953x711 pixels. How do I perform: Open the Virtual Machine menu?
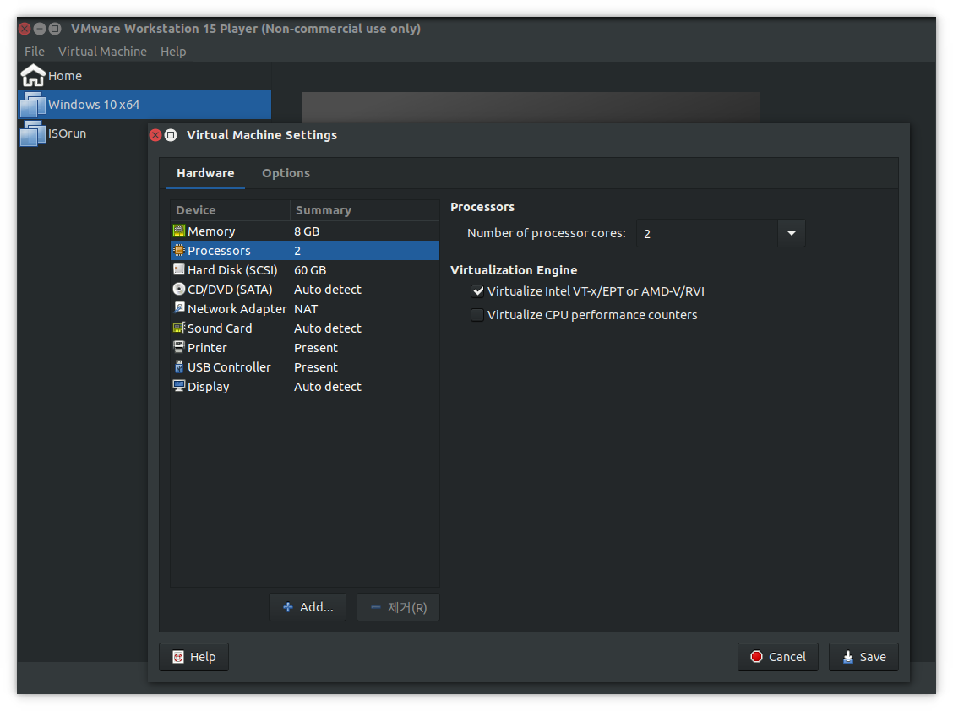[x=102, y=51]
